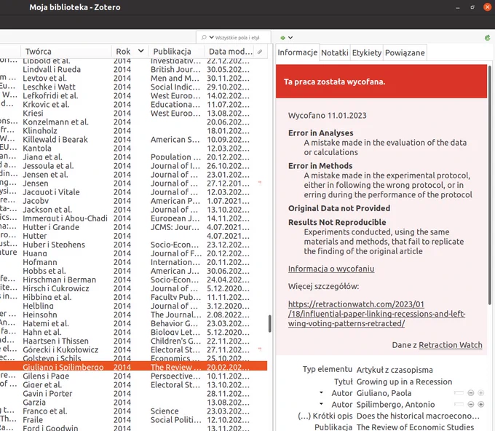Edit Publikacja 'The Review of Economic Studies'
Image resolution: width=495 pixels, height=431 pixels.
(x=415, y=427)
